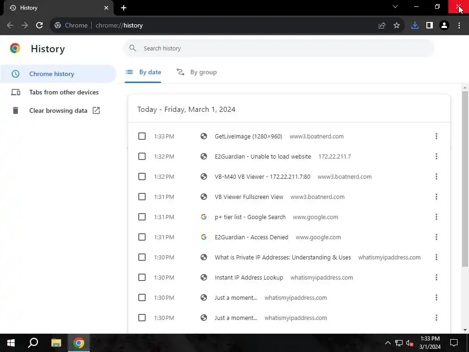Viewport: 469px width, 352px height.
Task: Open File Explorer from taskbar
Action: point(56,343)
